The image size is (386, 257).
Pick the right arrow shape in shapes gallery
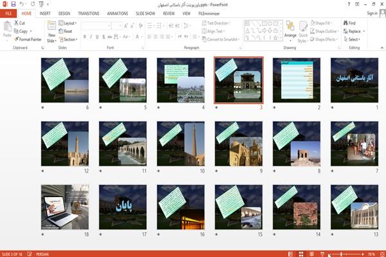pos(264,30)
